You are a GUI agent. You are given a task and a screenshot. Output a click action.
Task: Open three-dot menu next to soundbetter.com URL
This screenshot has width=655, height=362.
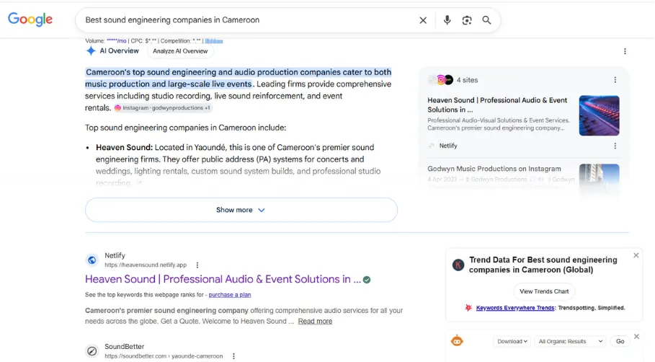point(233,356)
